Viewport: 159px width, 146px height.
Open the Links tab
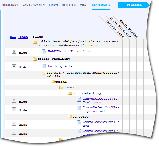tap(53, 5)
